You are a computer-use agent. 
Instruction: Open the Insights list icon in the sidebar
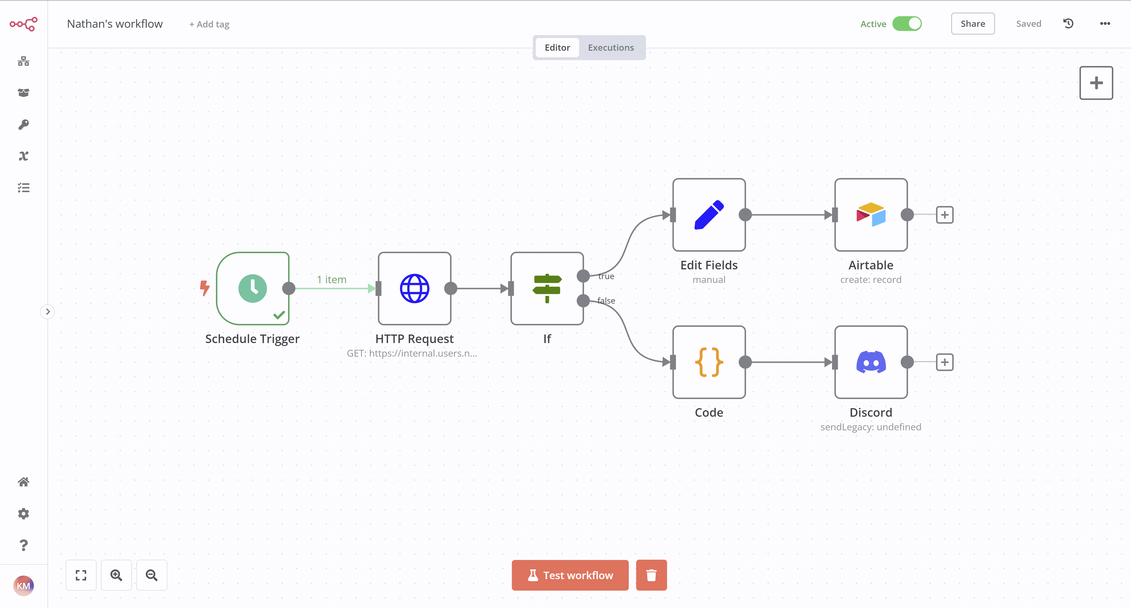[x=23, y=187]
